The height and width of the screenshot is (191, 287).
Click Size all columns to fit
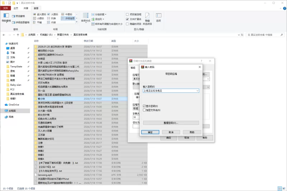coord(107,24)
